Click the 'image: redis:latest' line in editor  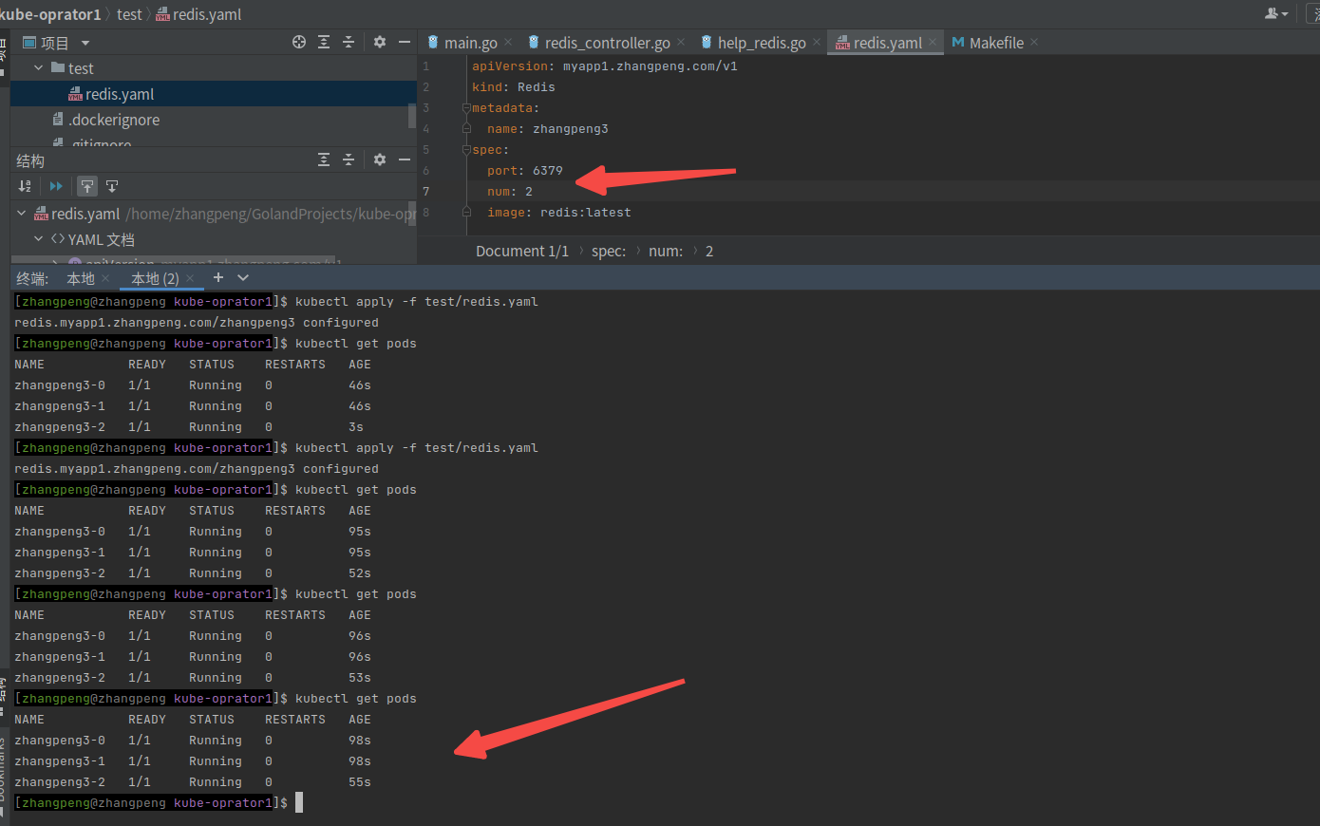click(x=559, y=213)
